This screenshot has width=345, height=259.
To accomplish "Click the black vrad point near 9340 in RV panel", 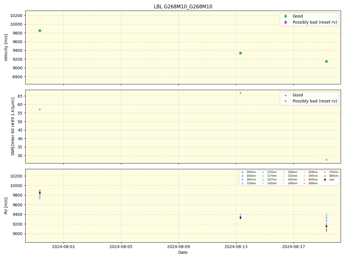I will [240, 217].
